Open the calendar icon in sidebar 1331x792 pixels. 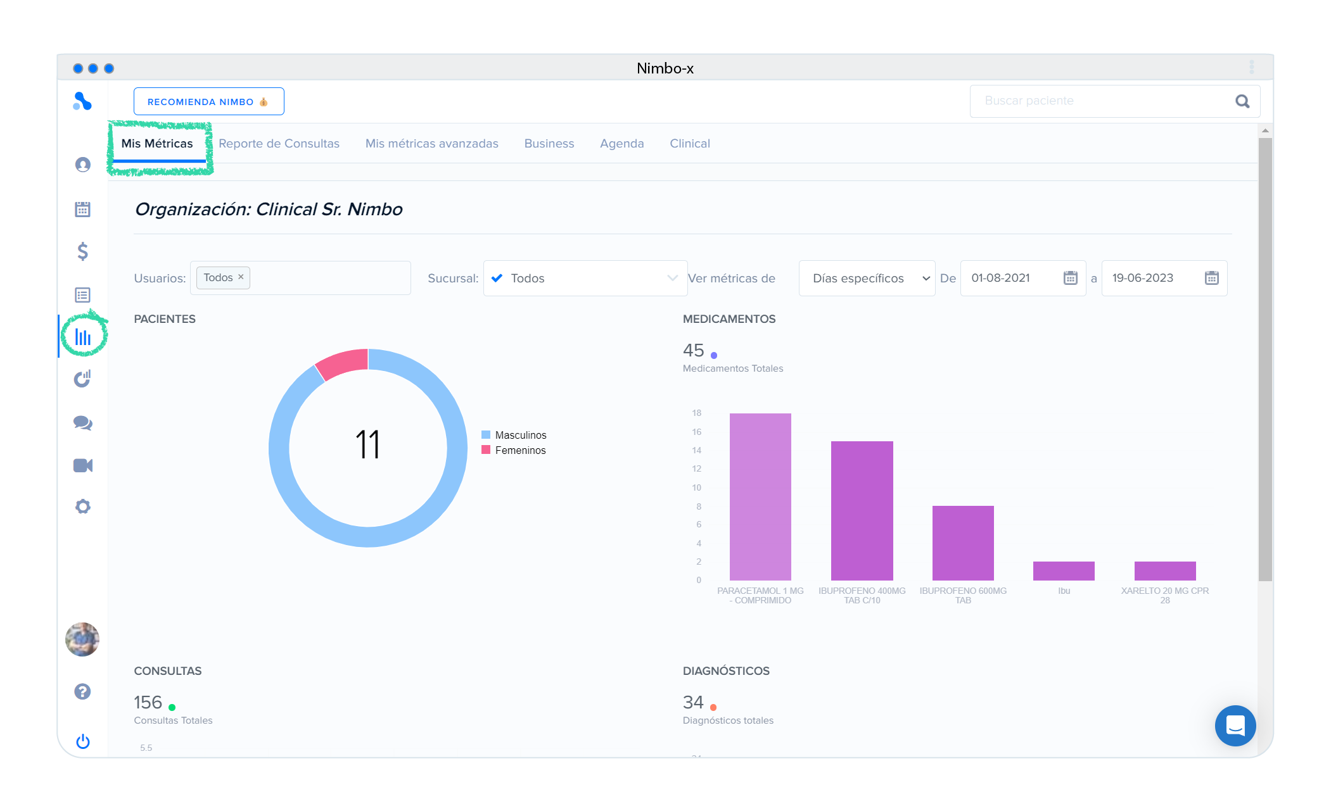[83, 209]
